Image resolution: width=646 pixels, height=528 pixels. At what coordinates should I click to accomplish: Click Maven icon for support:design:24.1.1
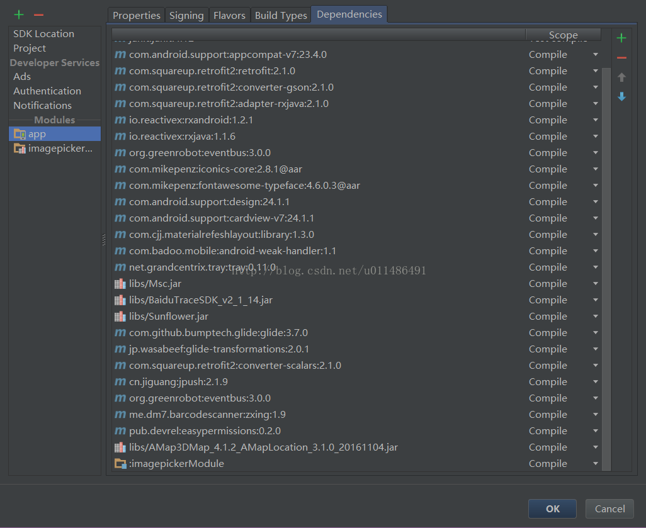(120, 202)
